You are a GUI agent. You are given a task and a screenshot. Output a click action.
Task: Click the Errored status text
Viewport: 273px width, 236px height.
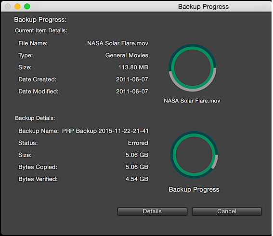(138, 143)
